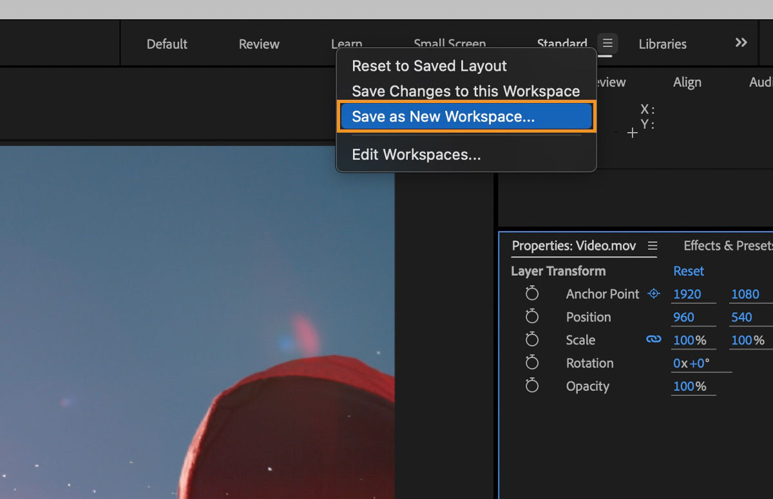Toggle the Anchor Point keyframe stopwatch
The height and width of the screenshot is (499, 773).
[x=532, y=293]
